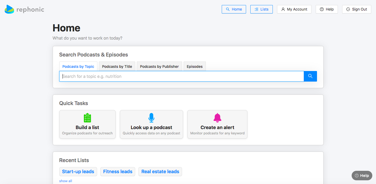Sign out of Rephonic
The height and width of the screenshot is (184, 376).
coord(356,9)
